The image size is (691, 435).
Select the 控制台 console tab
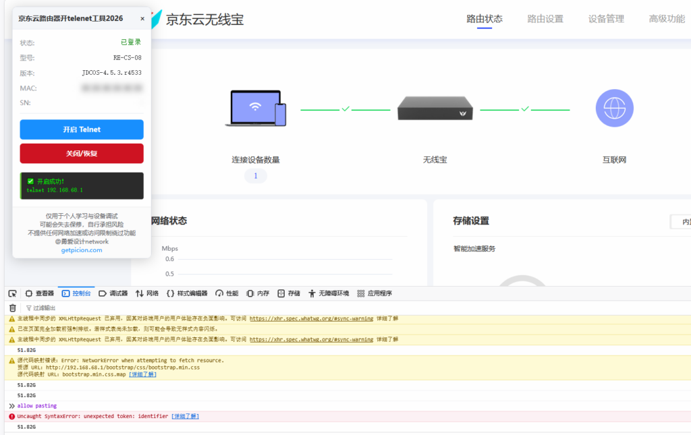pyautogui.click(x=76, y=293)
